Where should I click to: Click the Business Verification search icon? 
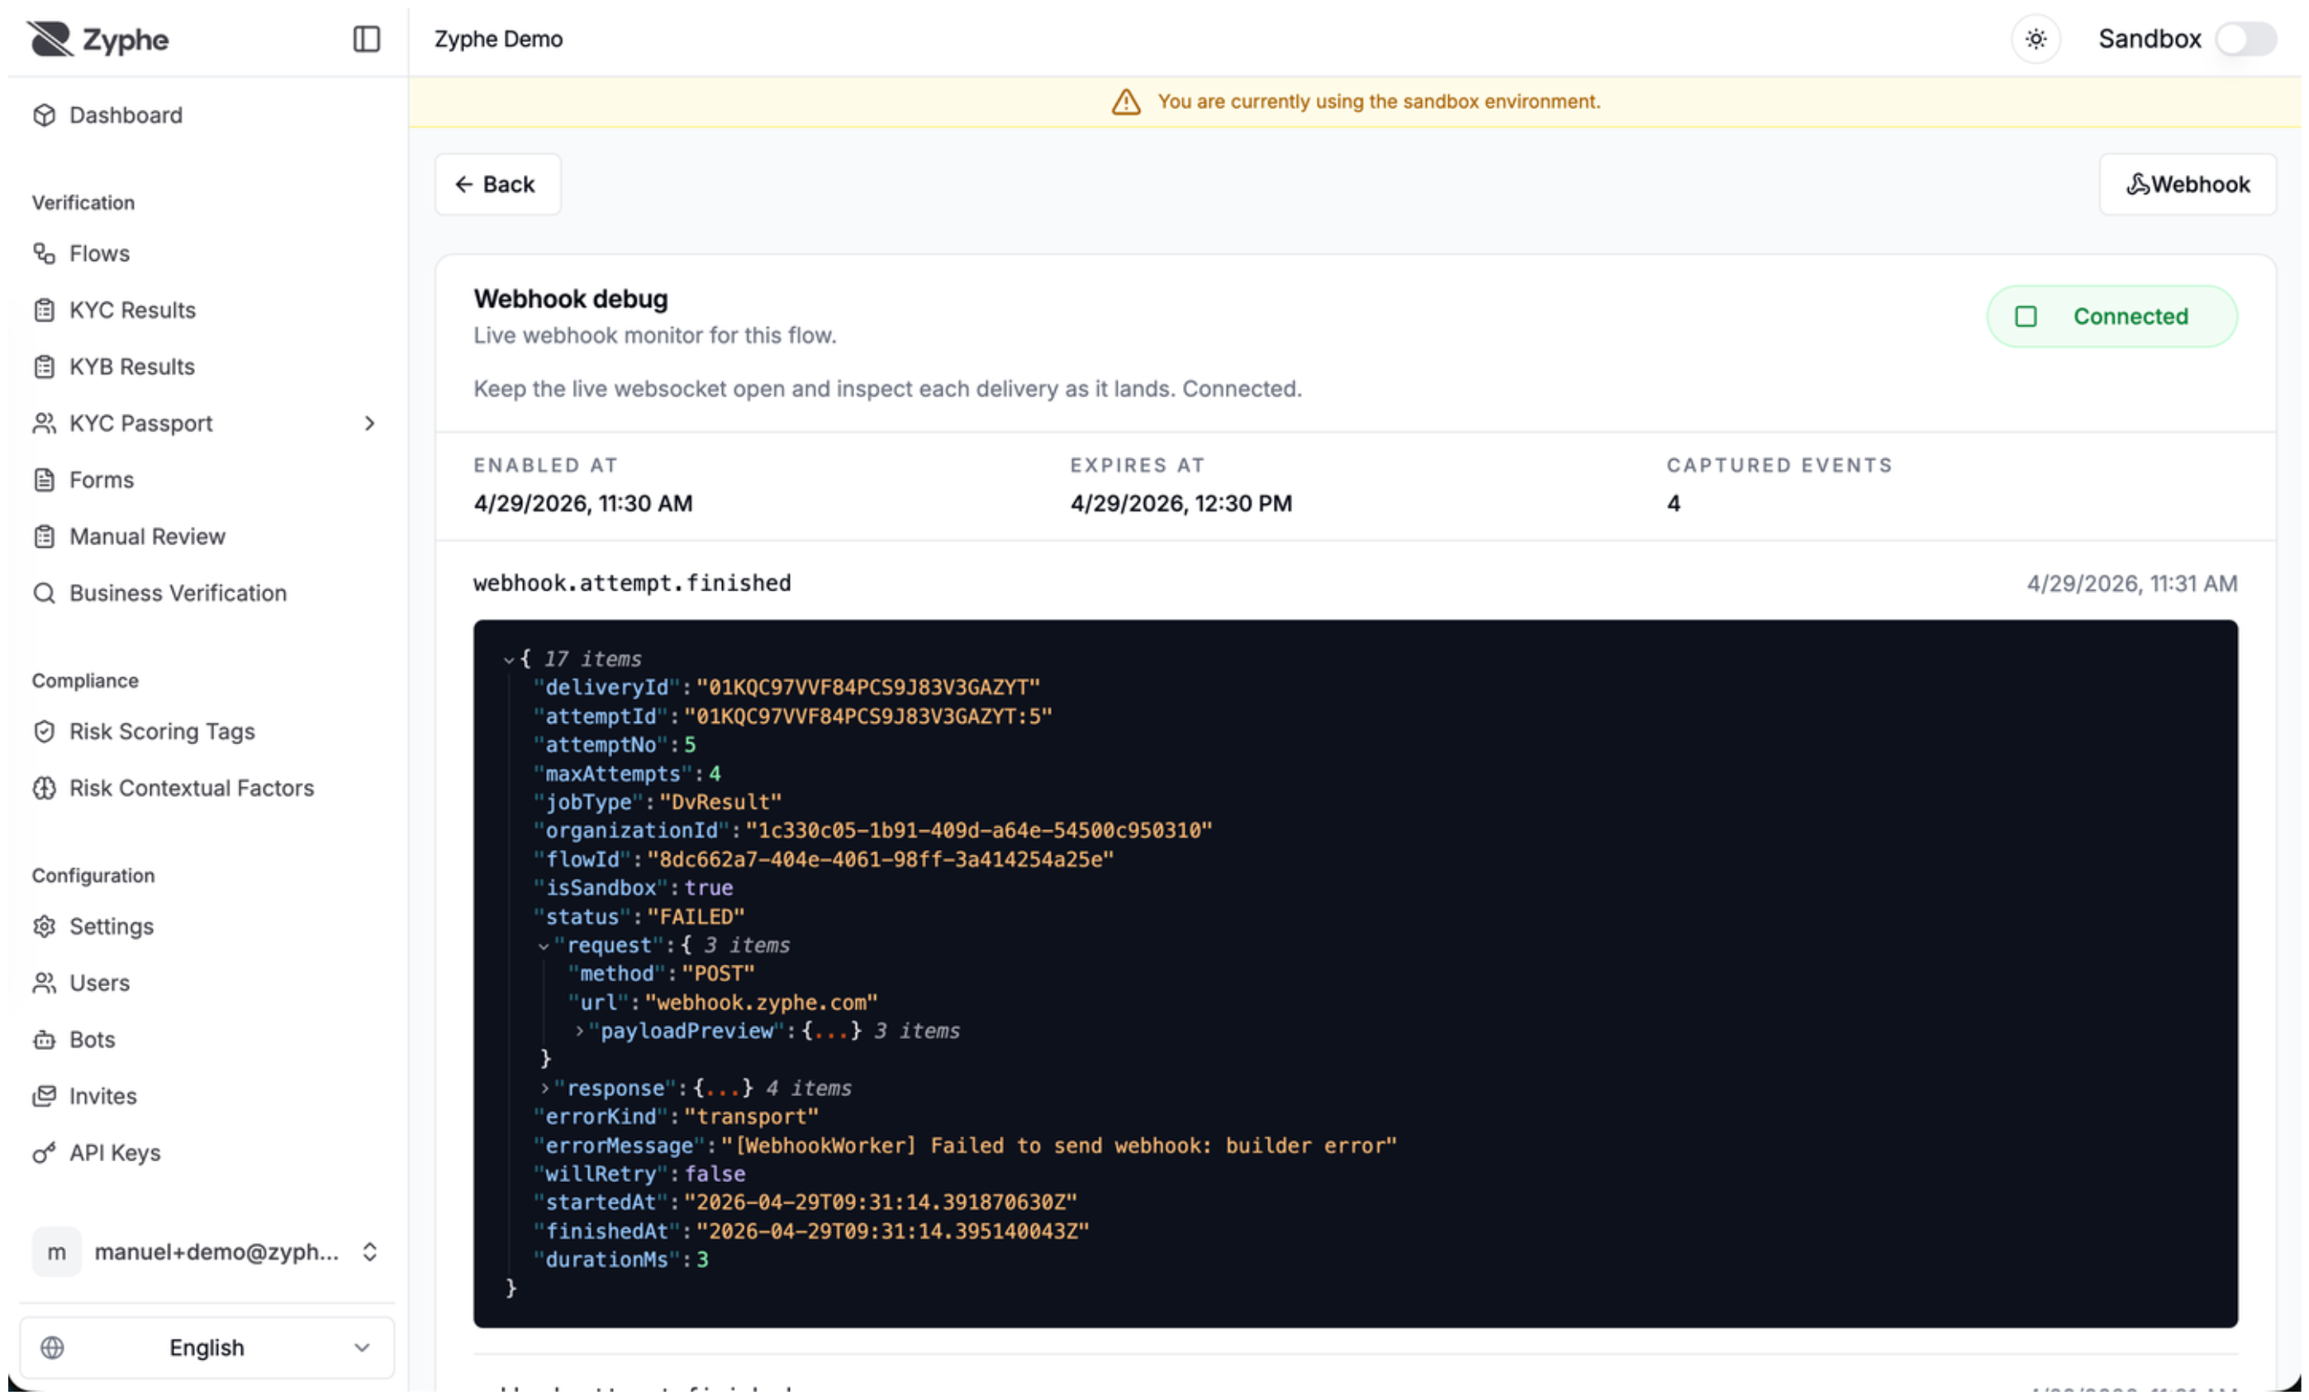44,593
